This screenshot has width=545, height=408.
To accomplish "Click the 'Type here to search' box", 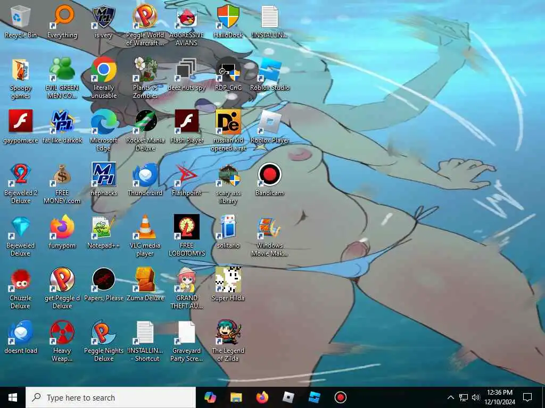I will click(111, 397).
